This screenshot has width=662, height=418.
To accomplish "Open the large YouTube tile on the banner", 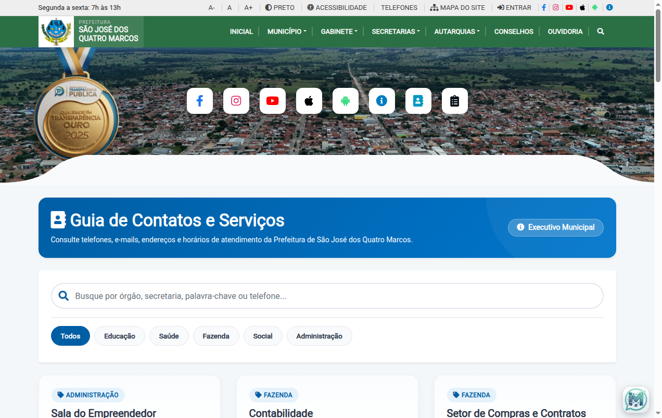I will pyautogui.click(x=273, y=101).
